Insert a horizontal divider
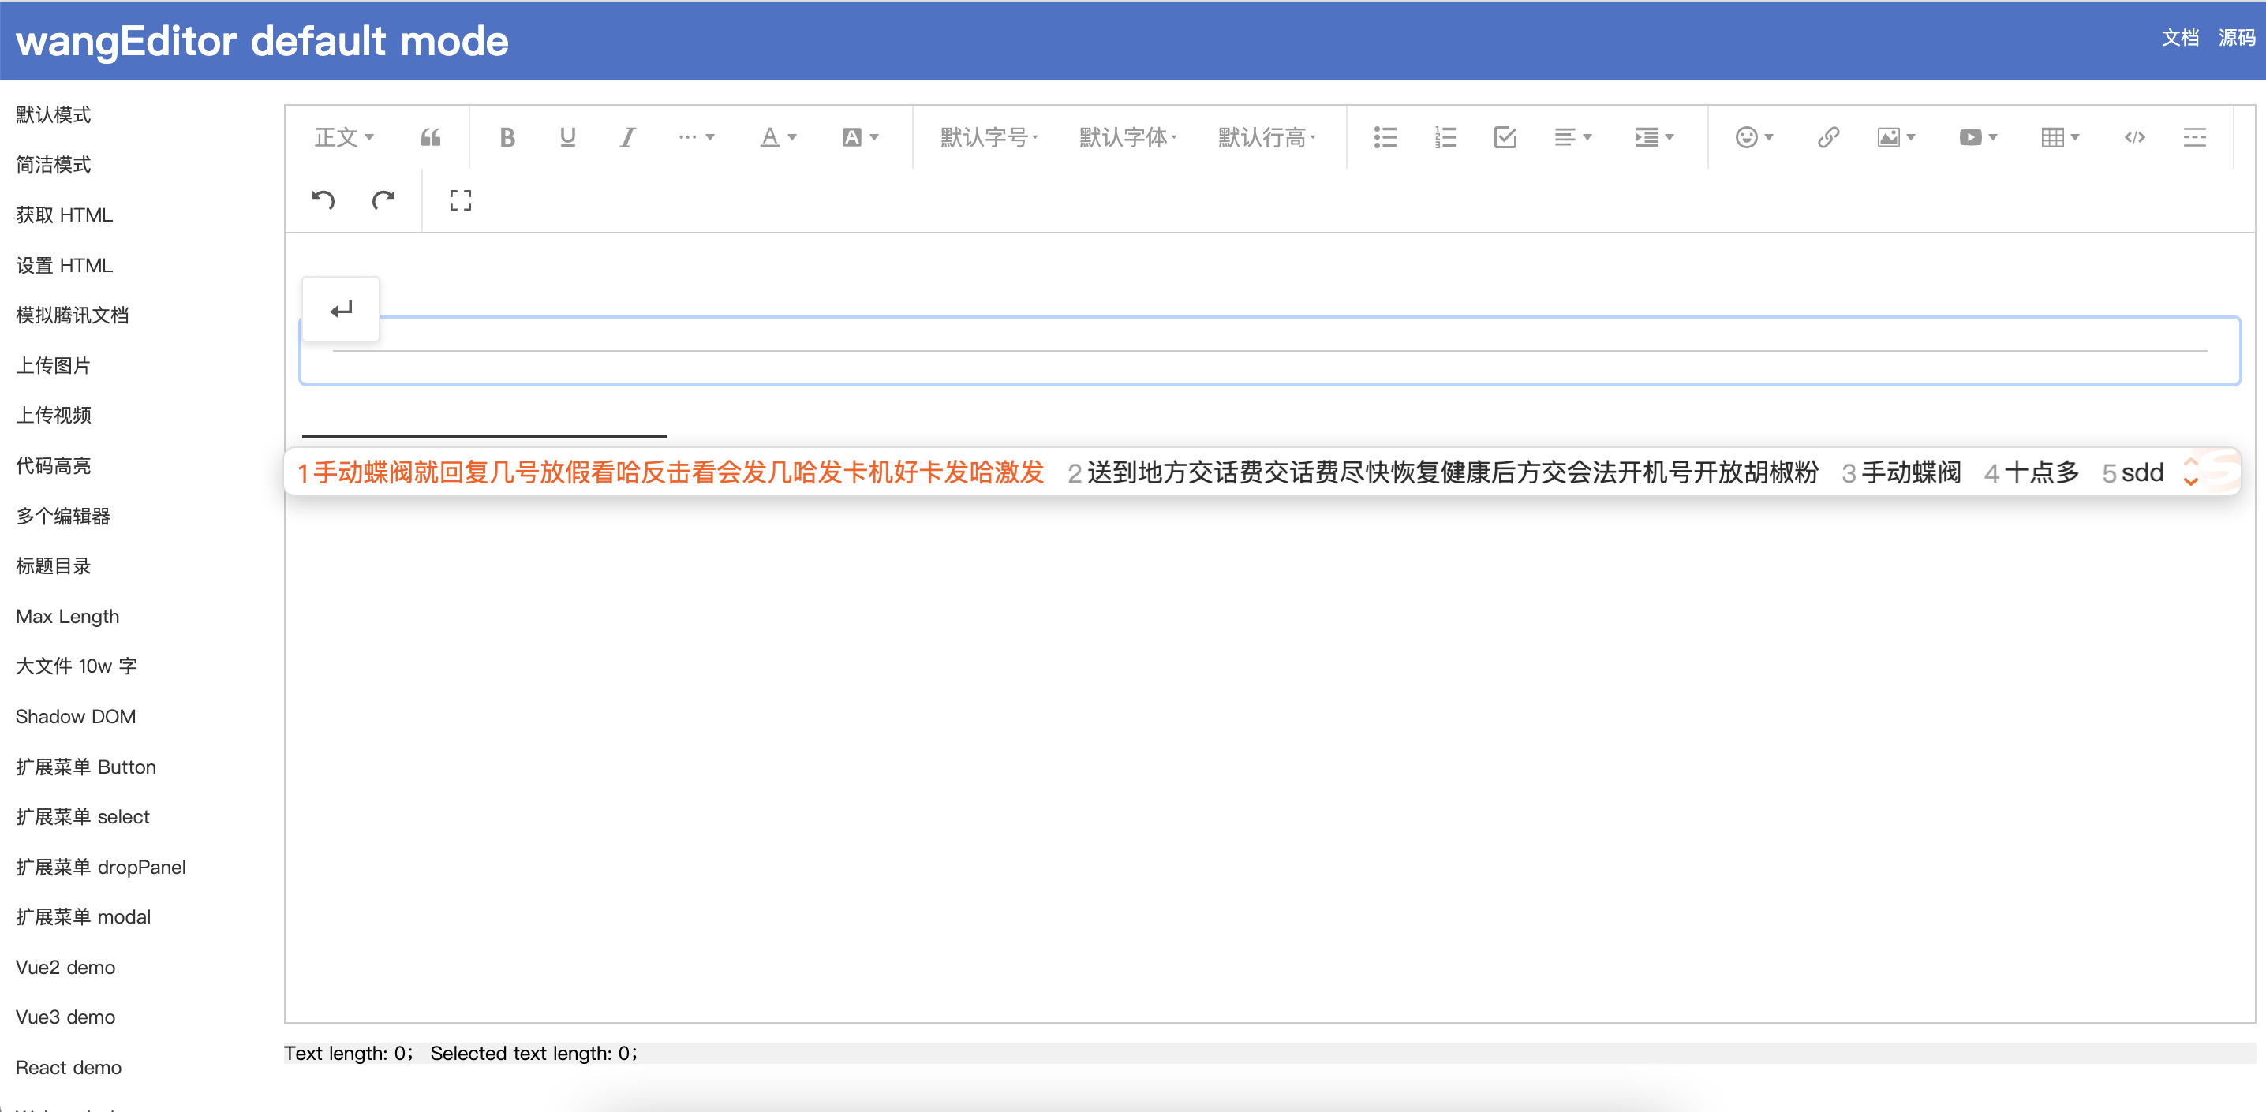The height and width of the screenshot is (1112, 2266). [x=2196, y=137]
